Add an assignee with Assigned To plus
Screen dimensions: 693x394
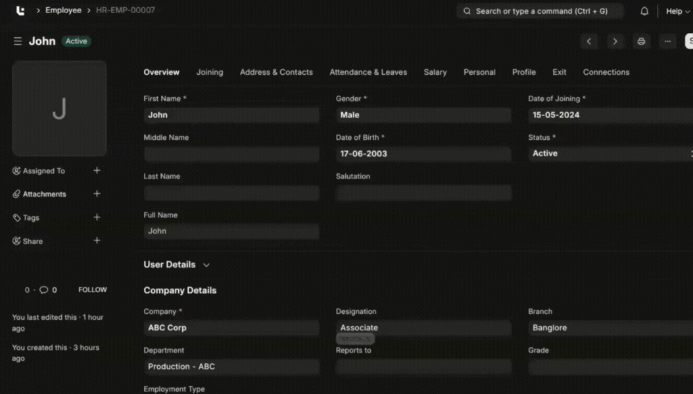point(97,170)
